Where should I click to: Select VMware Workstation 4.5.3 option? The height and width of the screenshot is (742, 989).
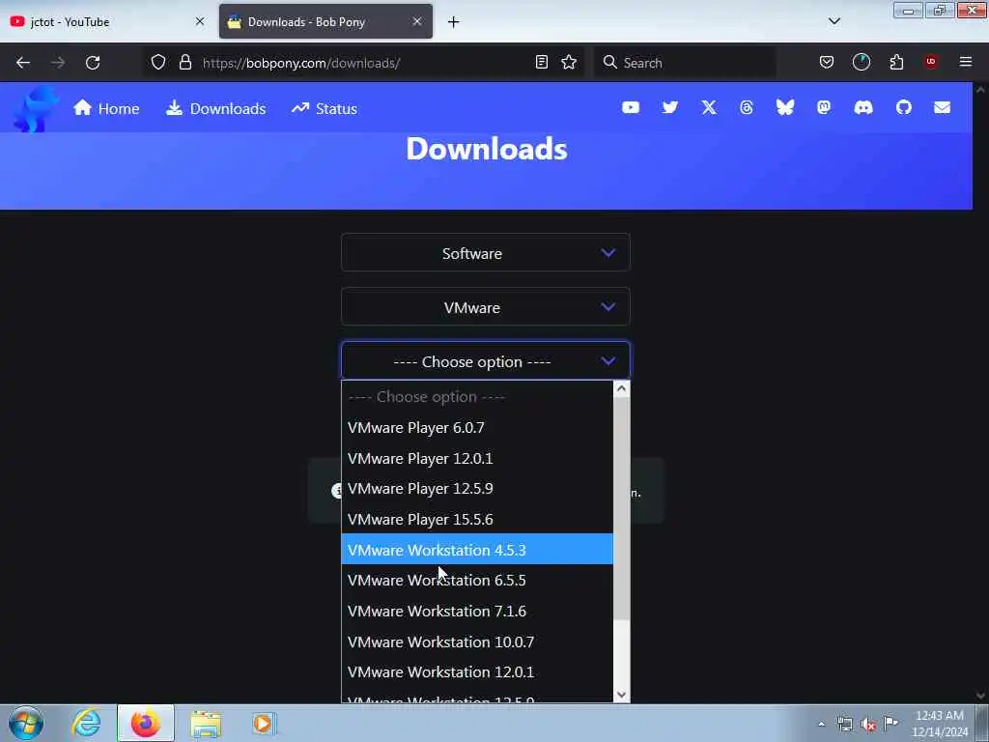pos(477,550)
